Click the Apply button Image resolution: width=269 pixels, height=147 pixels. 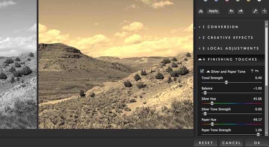(213, 11)
